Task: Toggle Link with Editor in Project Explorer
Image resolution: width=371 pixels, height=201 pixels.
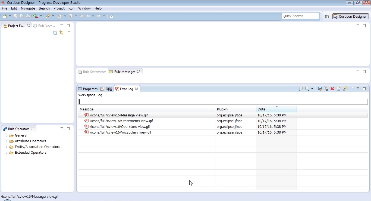Action: click(x=61, y=33)
